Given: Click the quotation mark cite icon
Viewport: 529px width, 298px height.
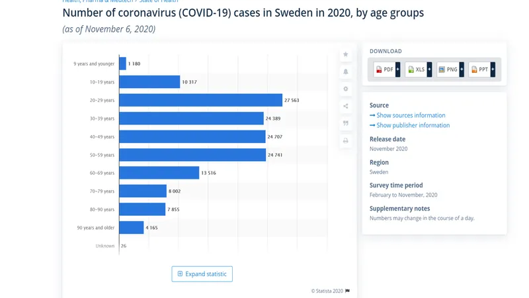Looking at the screenshot, I should [345, 123].
